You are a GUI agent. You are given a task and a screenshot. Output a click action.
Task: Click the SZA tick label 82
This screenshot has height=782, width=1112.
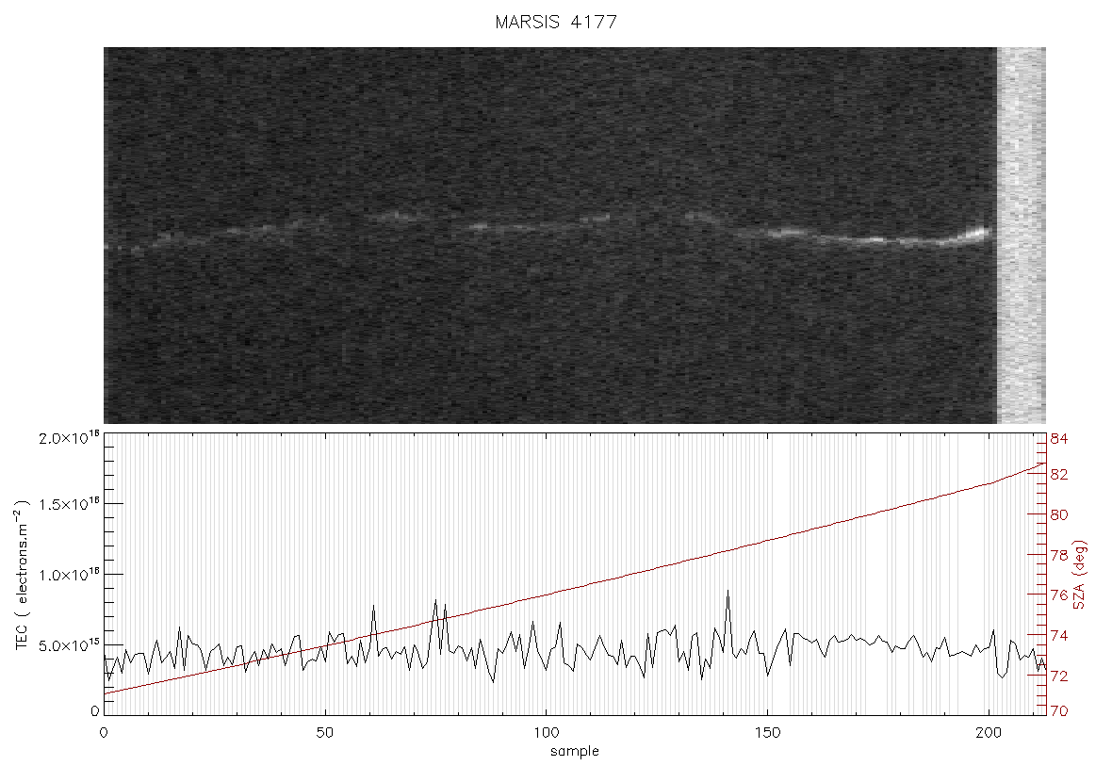pos(1059,475)
